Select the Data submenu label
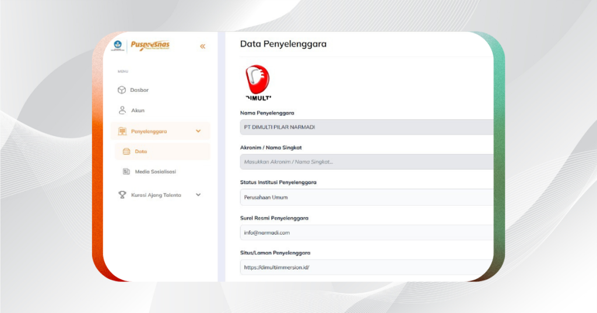597x313 pixels. click(x=141, y=152)
